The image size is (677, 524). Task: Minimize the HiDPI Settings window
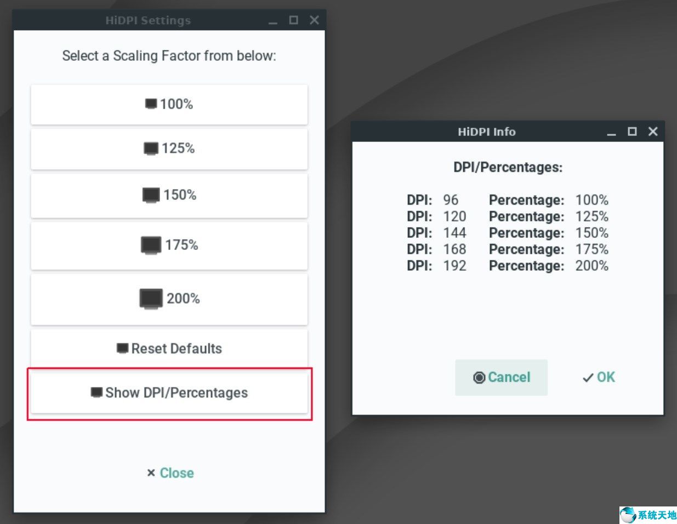273,21
